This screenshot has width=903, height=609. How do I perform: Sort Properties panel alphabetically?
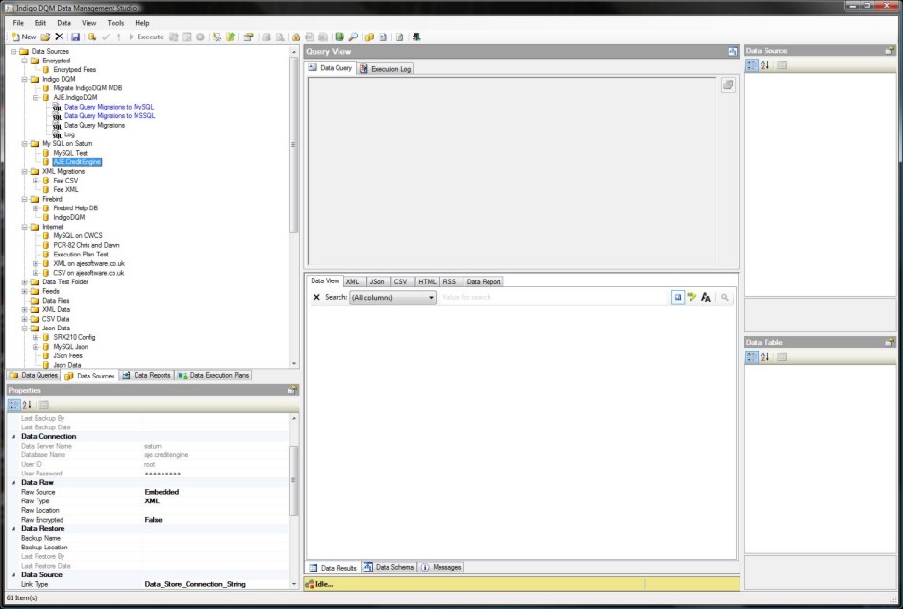(27, 404)
